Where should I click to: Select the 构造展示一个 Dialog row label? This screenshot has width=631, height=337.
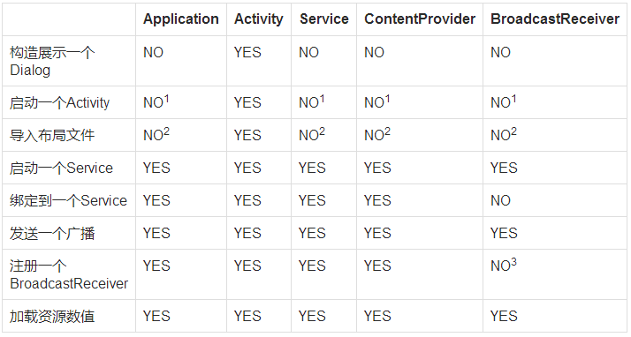52,61
